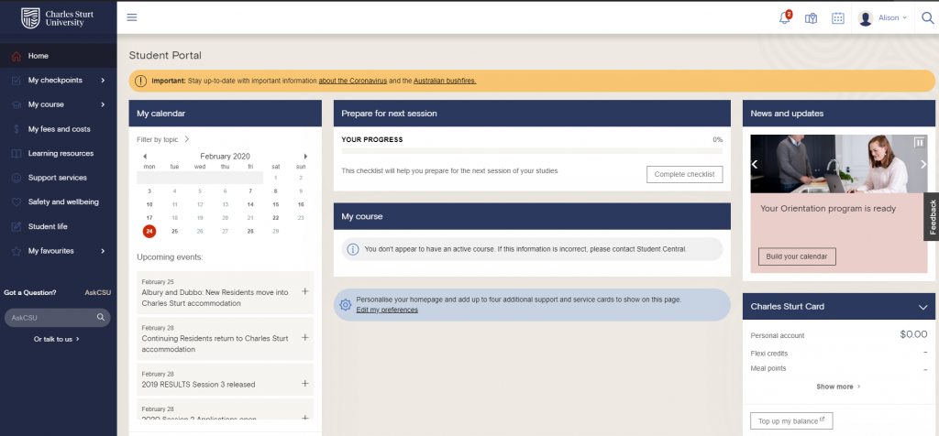Screen dimensions: 939x436
Task: Click the My favourites star icon
Action: tap(17, 251)
